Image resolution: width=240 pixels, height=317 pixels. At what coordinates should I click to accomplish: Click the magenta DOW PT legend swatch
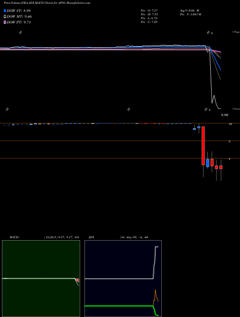coord(5,23)
